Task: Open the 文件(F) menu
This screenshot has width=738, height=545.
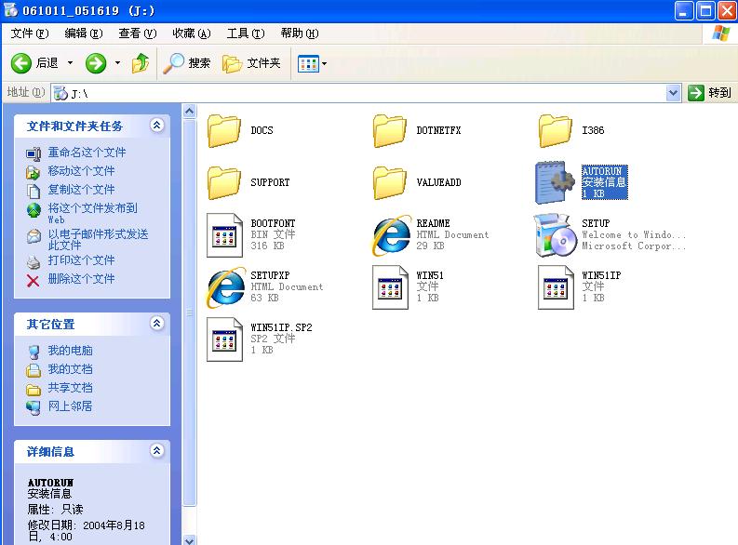Action: tap(30, 33)
